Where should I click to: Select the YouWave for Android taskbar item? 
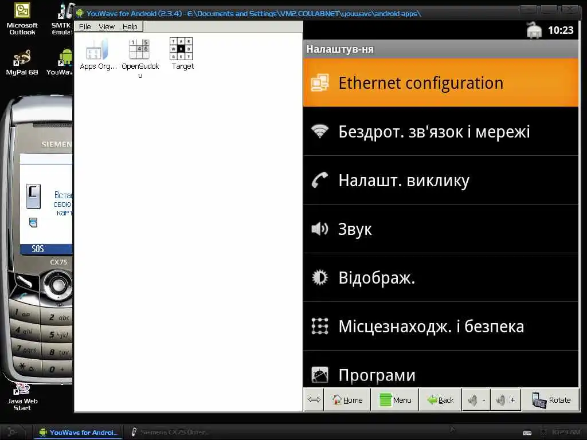pyautogui.click(x=78, y=432)
